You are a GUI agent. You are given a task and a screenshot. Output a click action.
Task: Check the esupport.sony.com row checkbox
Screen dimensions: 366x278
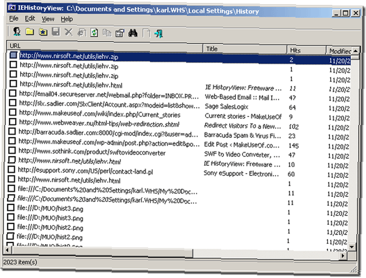(11, 169)
